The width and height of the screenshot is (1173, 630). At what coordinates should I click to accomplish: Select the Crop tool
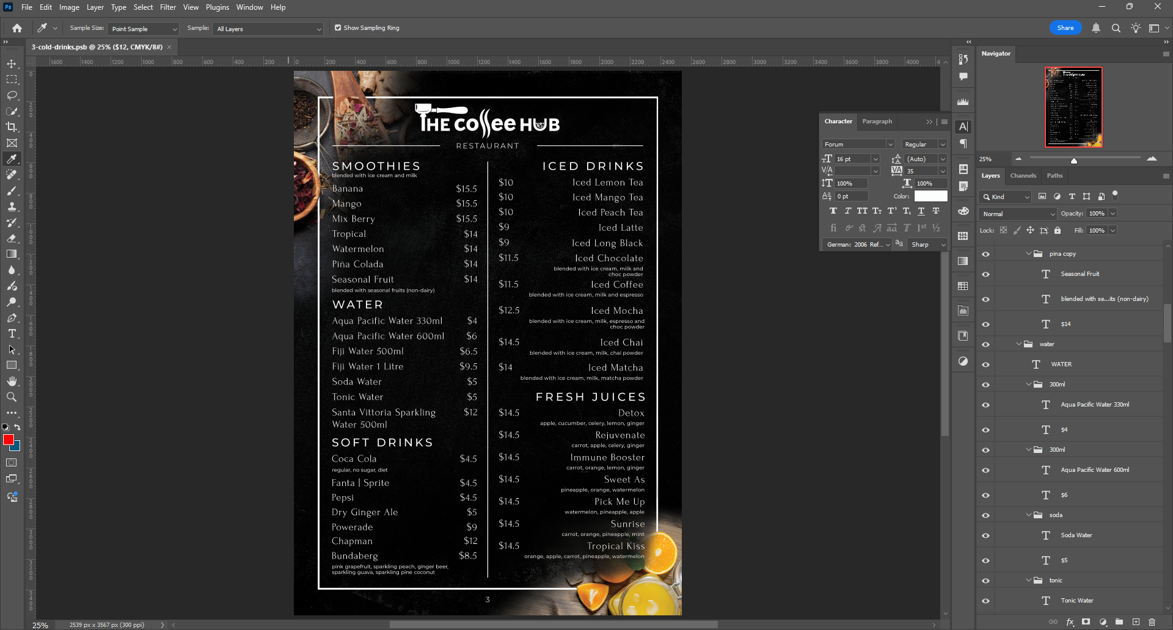point(12,127)
